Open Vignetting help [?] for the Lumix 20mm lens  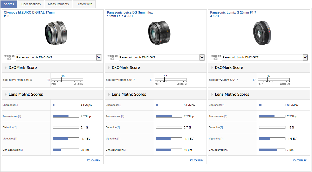point(222,139)
